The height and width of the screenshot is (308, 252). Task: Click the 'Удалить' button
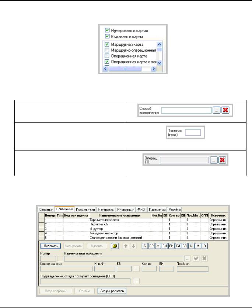(97, 246)
